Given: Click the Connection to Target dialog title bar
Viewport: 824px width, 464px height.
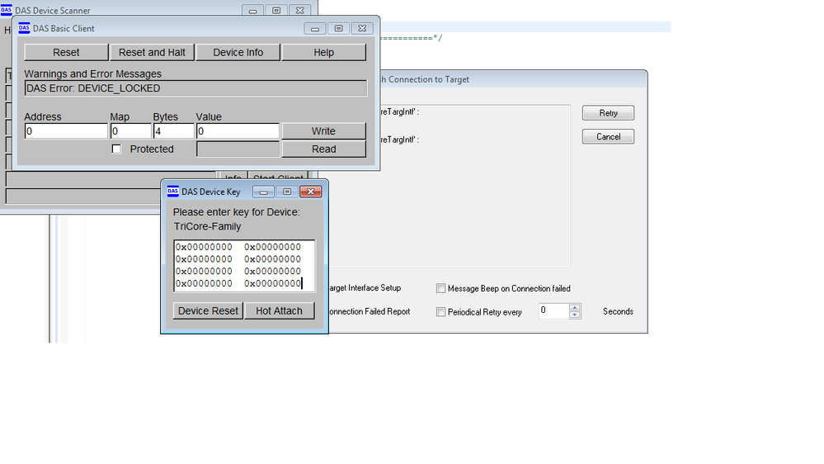Looking at the screenshot, I should 512,79.
